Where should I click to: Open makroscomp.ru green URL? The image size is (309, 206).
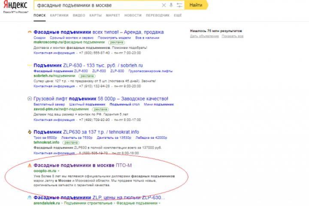pyautogui.click(x=69, y=42)
